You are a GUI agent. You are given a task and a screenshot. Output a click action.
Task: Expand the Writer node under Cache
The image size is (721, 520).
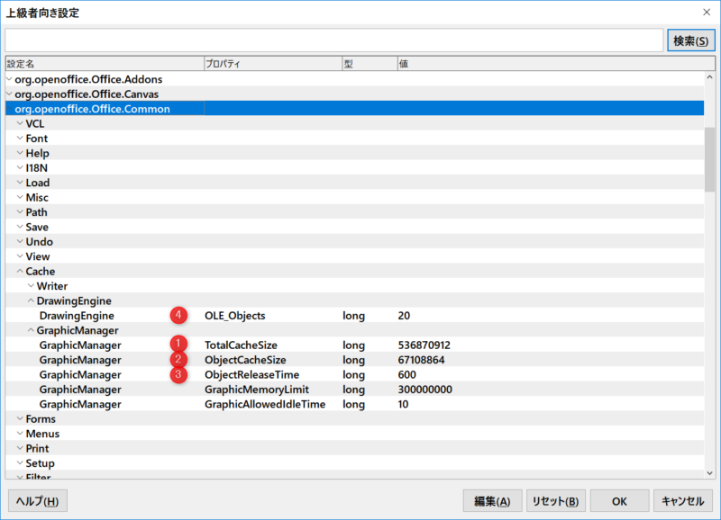(x=30, y=286)
